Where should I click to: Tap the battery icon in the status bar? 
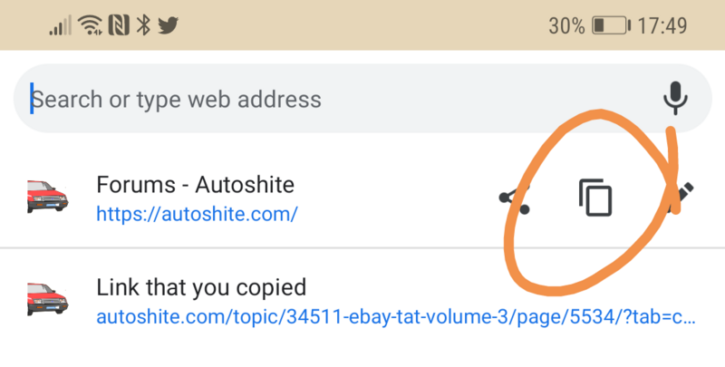click(x=612, y=24)
